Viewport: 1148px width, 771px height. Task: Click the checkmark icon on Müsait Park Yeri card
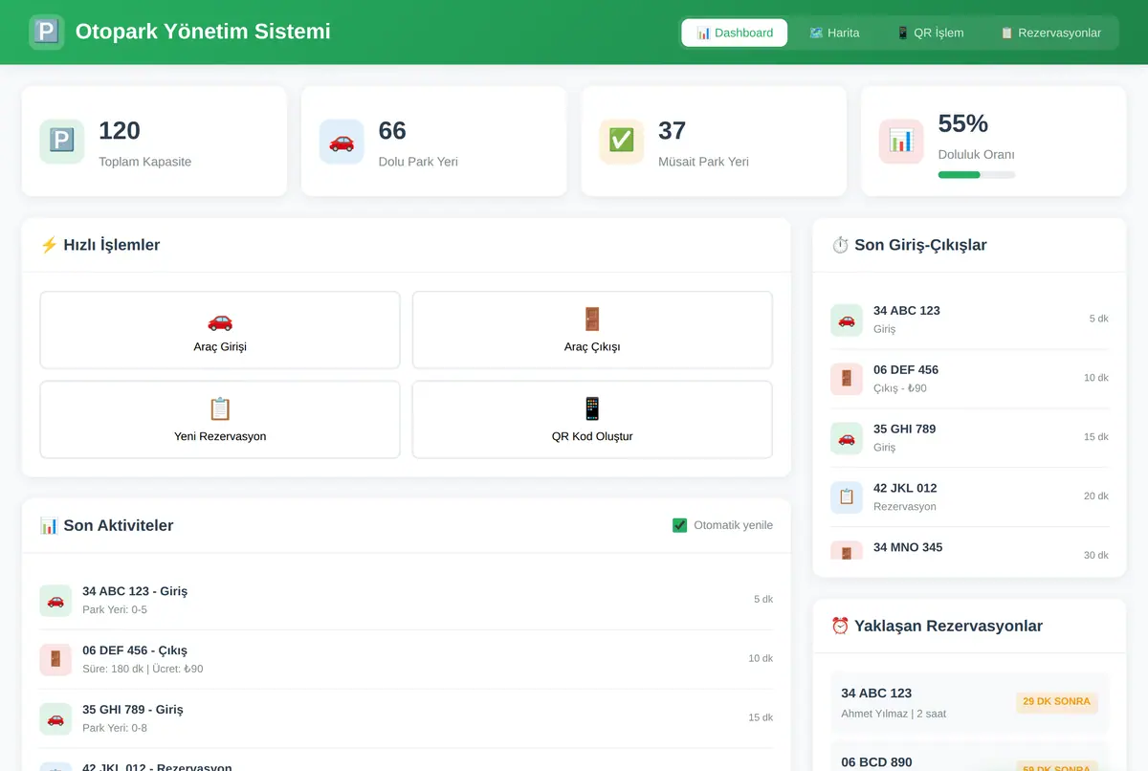(622, 142)
